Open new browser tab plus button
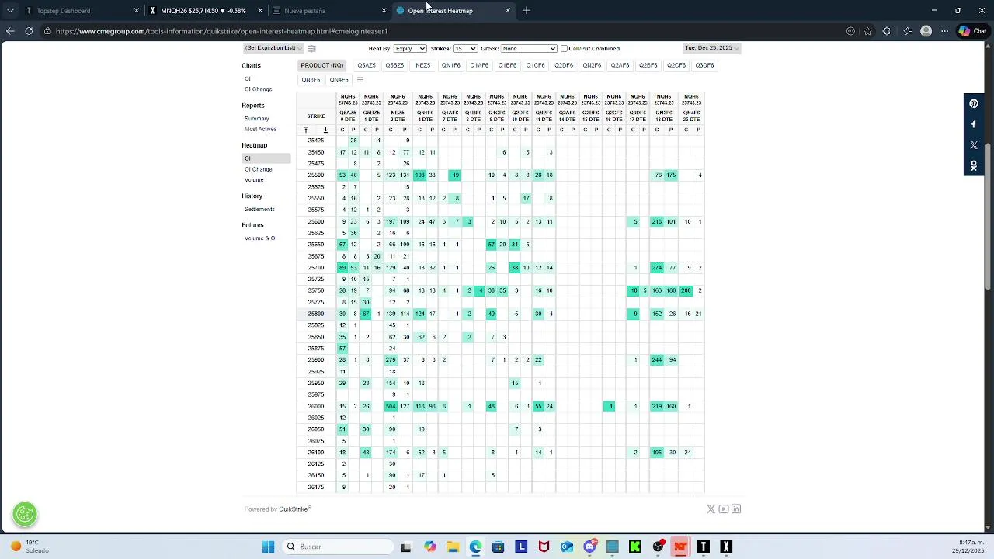This screenshot has height=559, width=994. click(527, 10)
